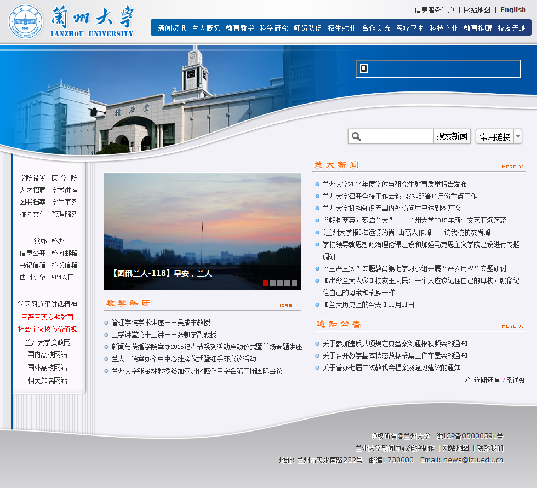Image resolution: width=537 pixels, height=488 pixels.
Task: Open 管理学院学术讲座——吴成丰教授
Action: point(161,323)
